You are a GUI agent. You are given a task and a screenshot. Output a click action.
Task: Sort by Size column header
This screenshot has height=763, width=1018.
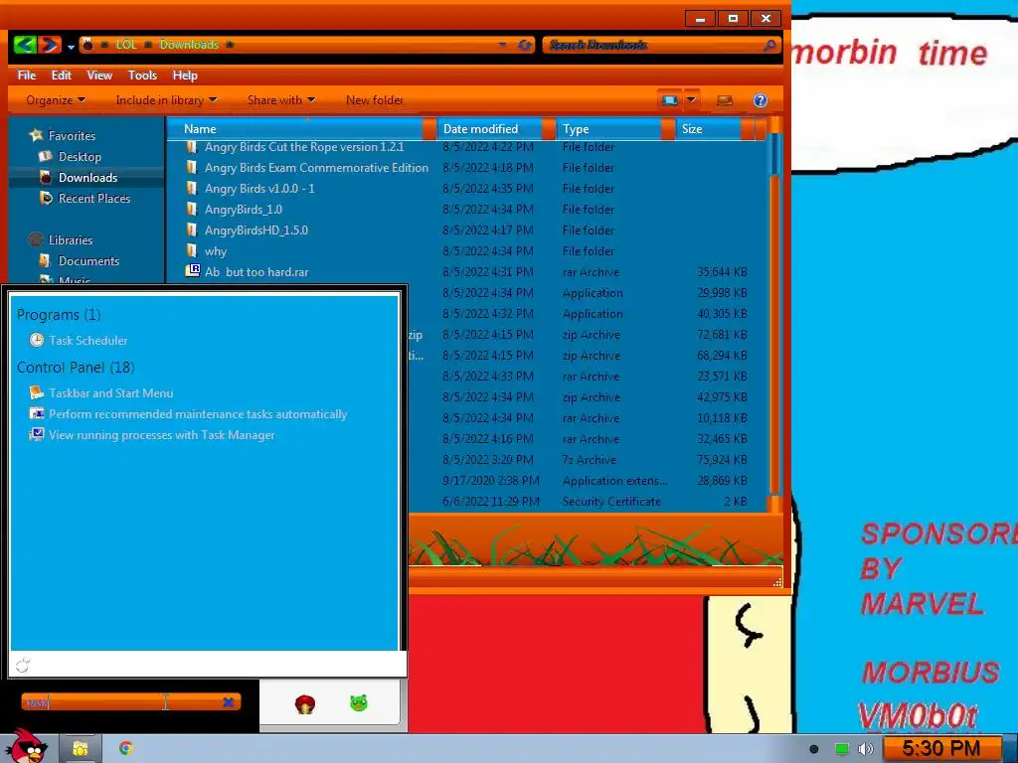pos(692,128)
